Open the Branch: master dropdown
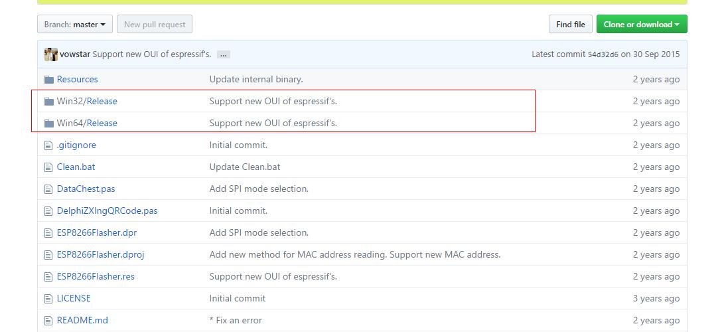724x332 pixels. [x=75, y=25]
